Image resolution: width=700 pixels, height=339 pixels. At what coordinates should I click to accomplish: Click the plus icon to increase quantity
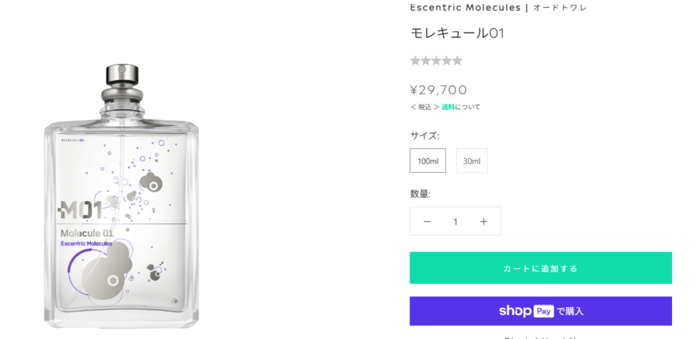pyautogui.click(x=484, y=222)
